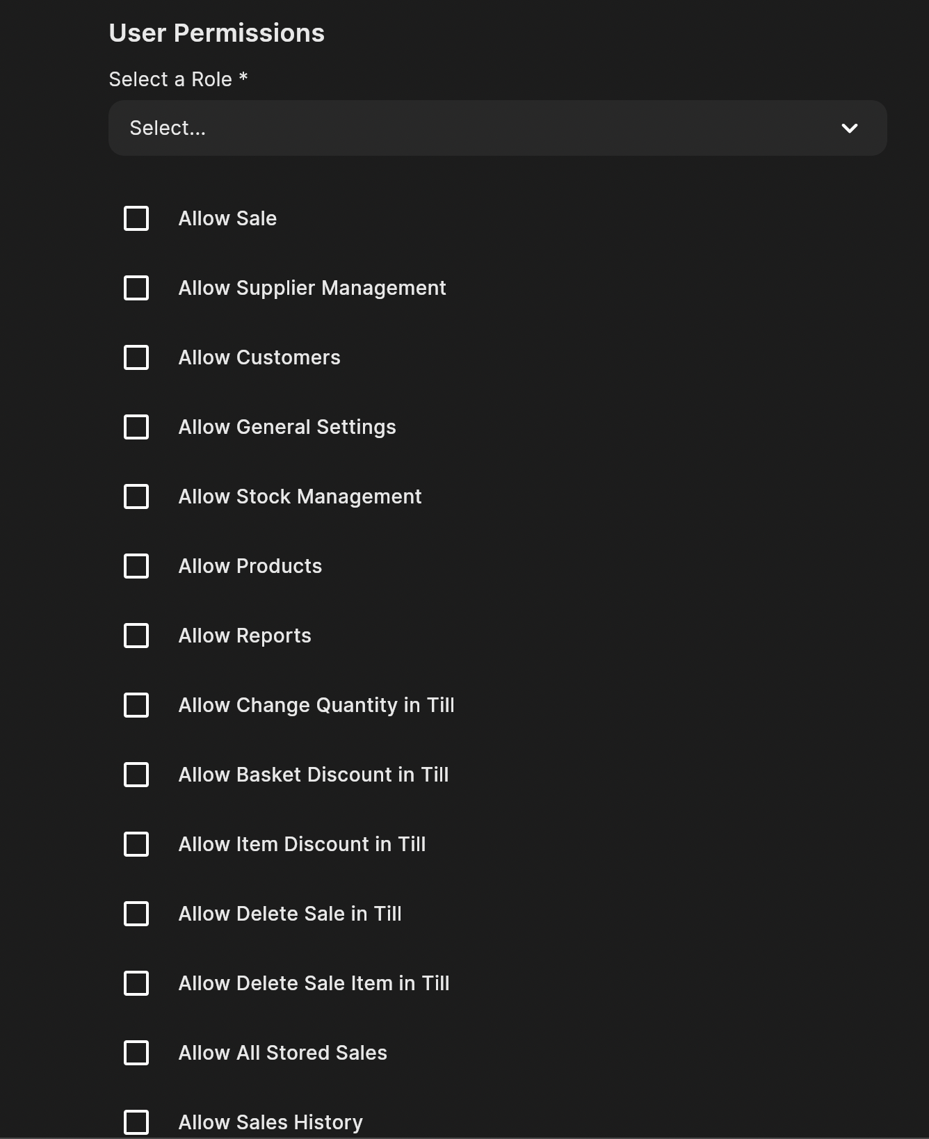
Task: Click the Select... placeholder text
Action: point(168,128)
